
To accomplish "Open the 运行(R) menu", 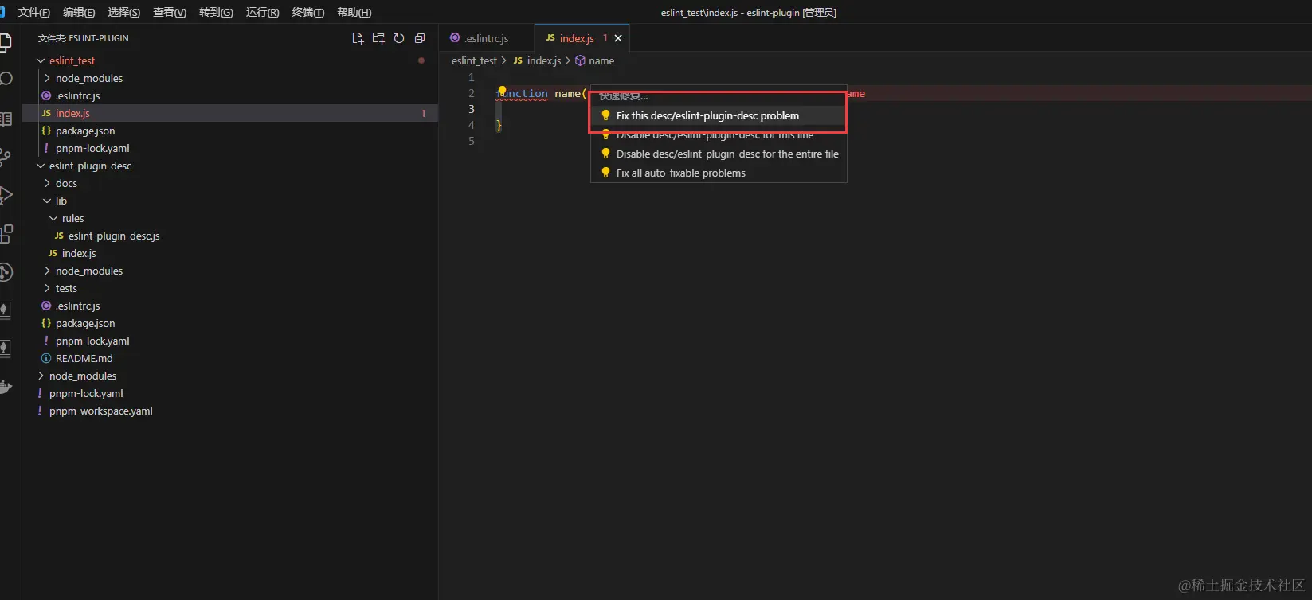I will [x=262, y=12].
